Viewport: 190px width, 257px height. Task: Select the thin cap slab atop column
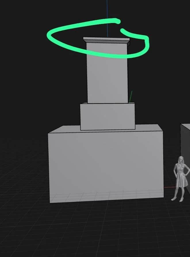[x=106, y=40]
